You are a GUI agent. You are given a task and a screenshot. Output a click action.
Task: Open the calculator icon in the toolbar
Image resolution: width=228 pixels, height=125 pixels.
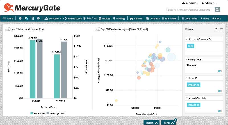[32, 18]
